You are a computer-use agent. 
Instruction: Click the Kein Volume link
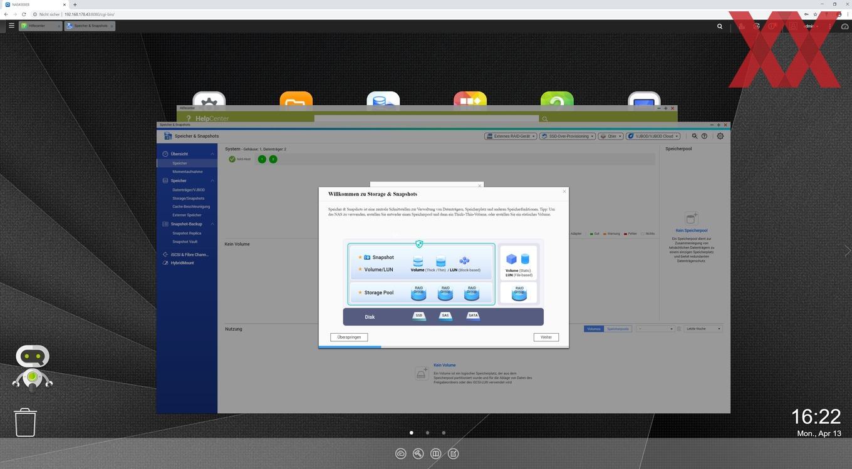445,365
